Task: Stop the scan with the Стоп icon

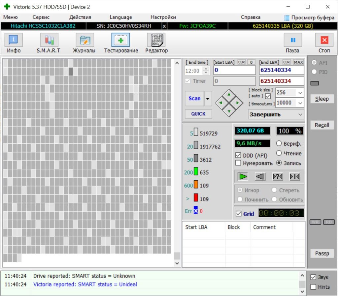Action: [x=324, y=43]
